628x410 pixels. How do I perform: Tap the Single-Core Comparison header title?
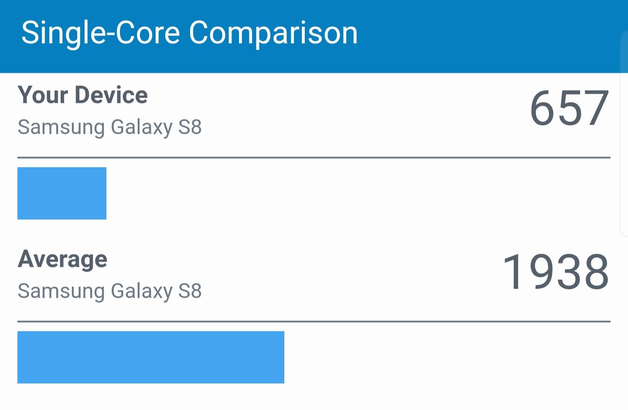point(189,33)
